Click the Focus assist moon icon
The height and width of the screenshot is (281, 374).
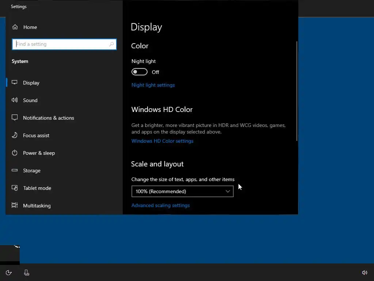pyautogui.click(x=15, y=135)
